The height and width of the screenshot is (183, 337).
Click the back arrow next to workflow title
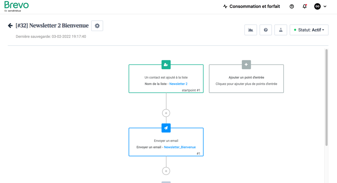[10, 25]
